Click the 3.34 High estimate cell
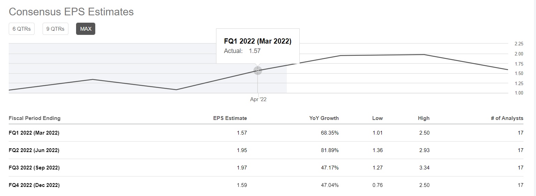 coord(424,168)
